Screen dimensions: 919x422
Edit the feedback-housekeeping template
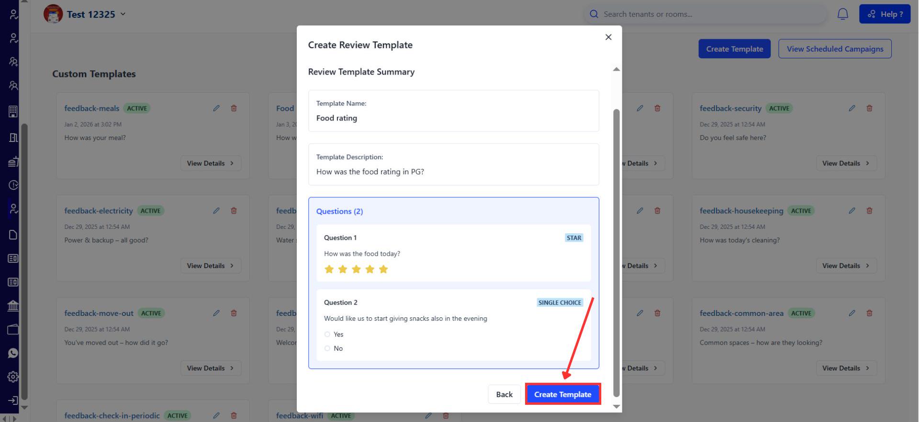point(852,211)
